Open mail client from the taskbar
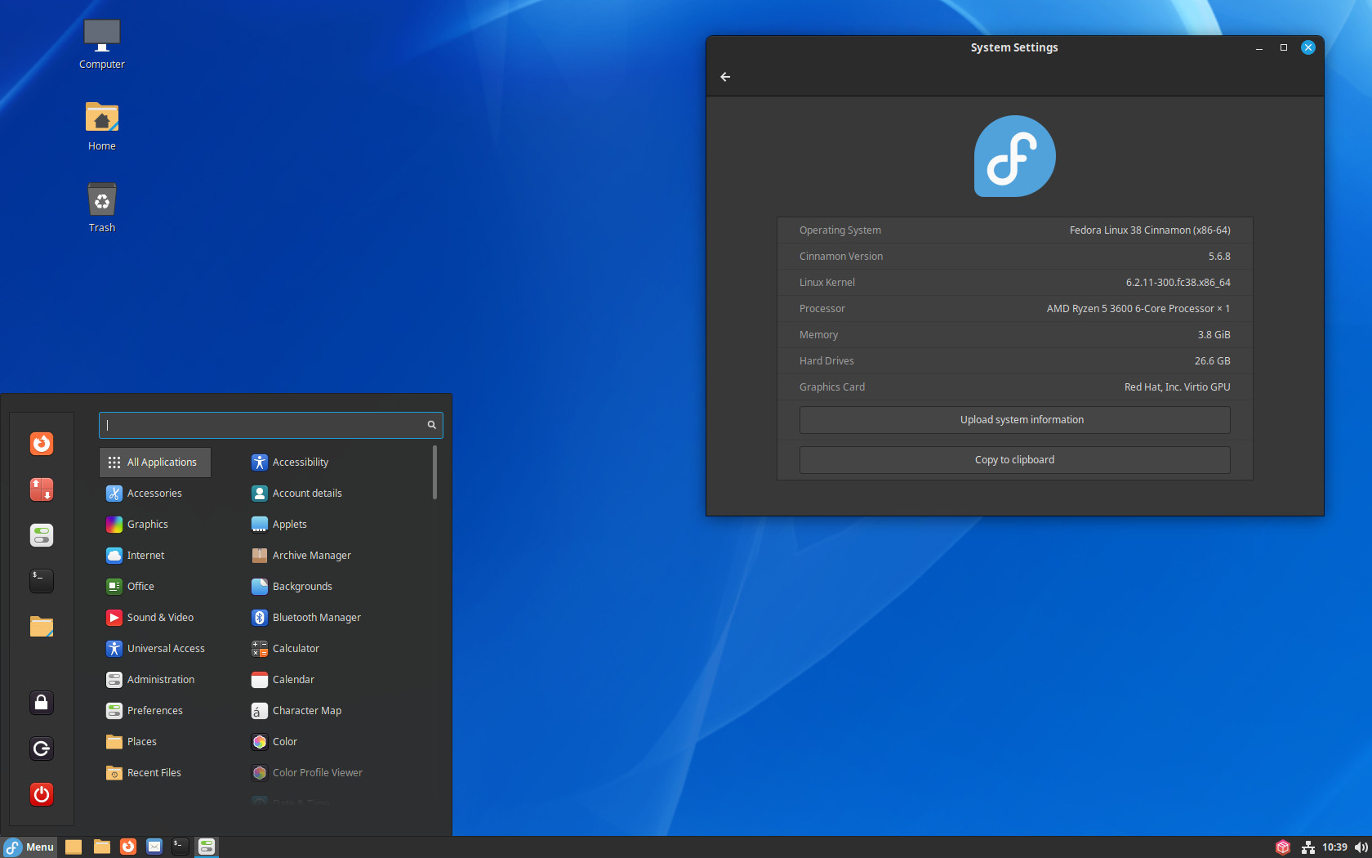This screenshot has width=1372, height=858. point(154,847)
